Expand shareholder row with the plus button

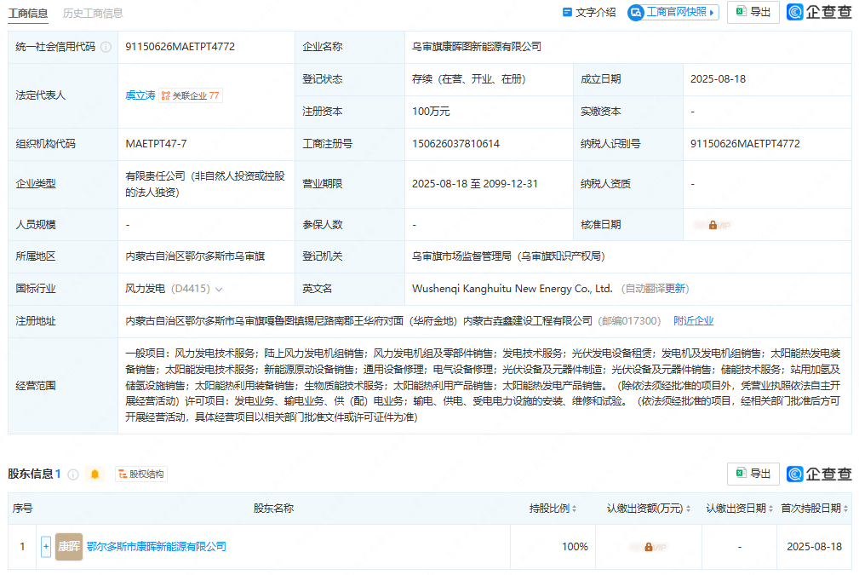tap(46, 547)
